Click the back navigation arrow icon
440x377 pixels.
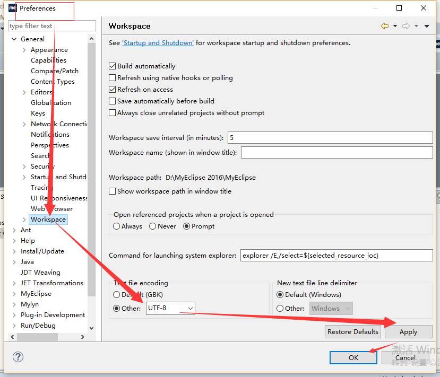[385, 26]
